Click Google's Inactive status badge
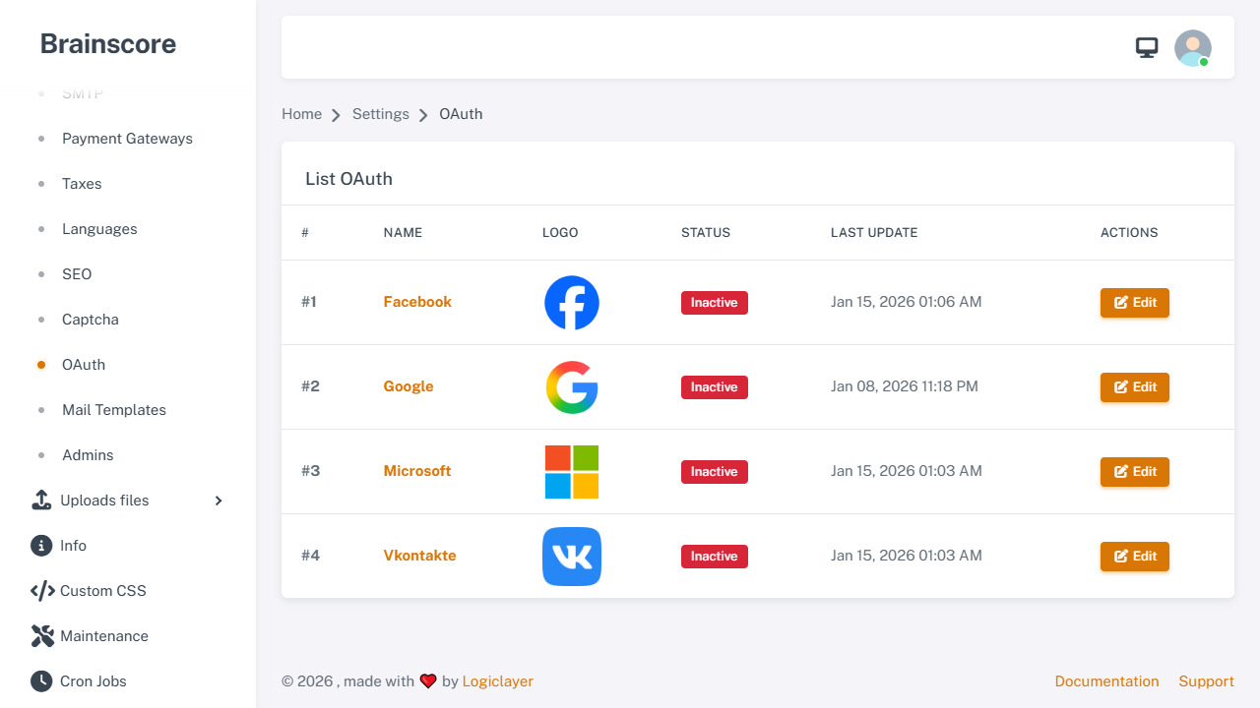This screenshot has height=708, width=1260. click(715, 387)
